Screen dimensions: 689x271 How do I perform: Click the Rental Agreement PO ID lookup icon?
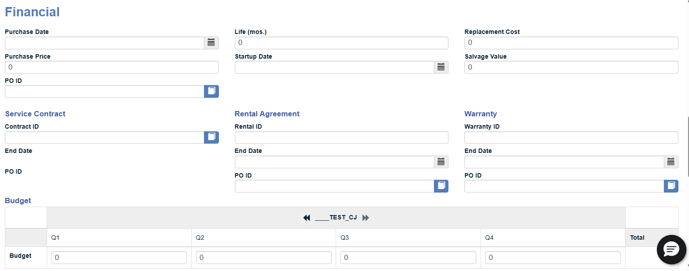click(x=441, y=186)
